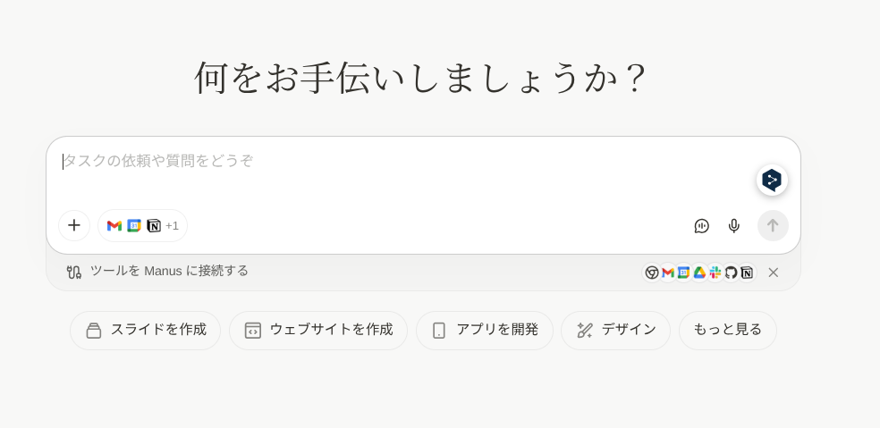The width and height of the screenshot is (880, 428).
Task: Click the ツールを Manus に接続する link
Action: (169, 271)
